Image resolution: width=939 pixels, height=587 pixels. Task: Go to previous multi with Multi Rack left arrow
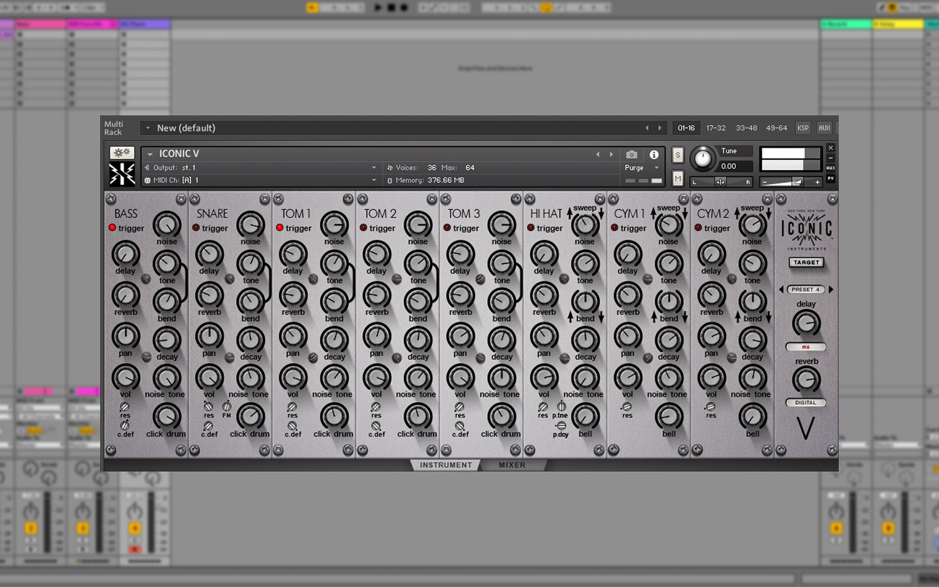(647, 128)
